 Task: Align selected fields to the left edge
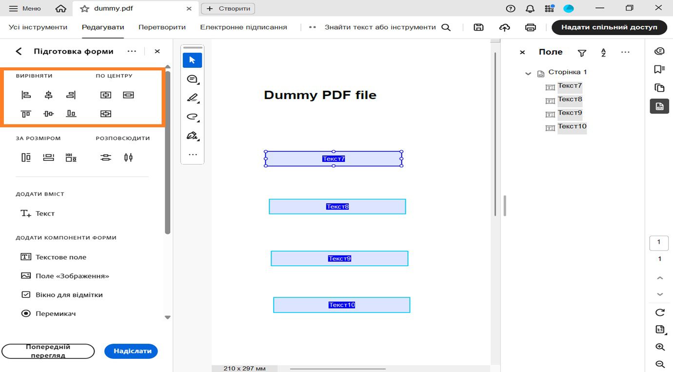[26, 95]
